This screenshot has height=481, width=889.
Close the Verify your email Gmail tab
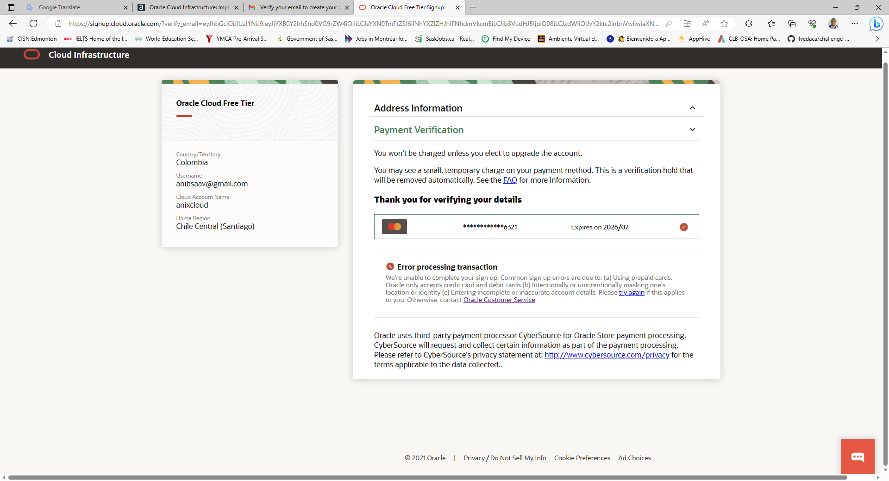347,7
